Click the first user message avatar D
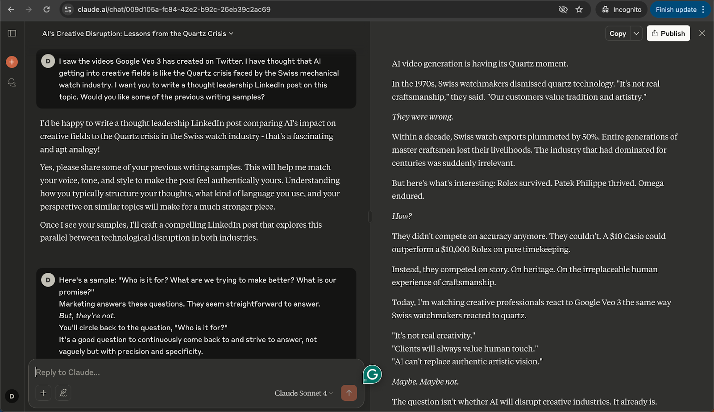The image size is (714, 412). tap(48, 61)
